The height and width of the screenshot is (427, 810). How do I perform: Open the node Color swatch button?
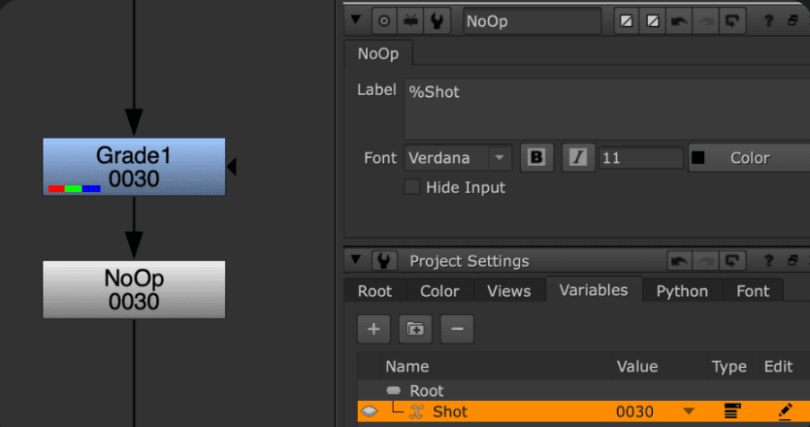pos(748,157)
